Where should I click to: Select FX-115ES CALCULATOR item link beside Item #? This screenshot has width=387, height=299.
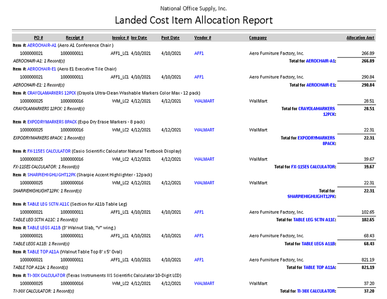[49, 151]
